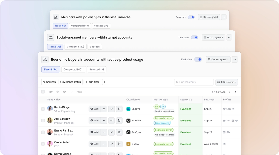Image resolution: width=279 pixels, height=155 pixels.
Task: Toggle Task view in Economic buyers panel
Action: [x=198, y=59]
